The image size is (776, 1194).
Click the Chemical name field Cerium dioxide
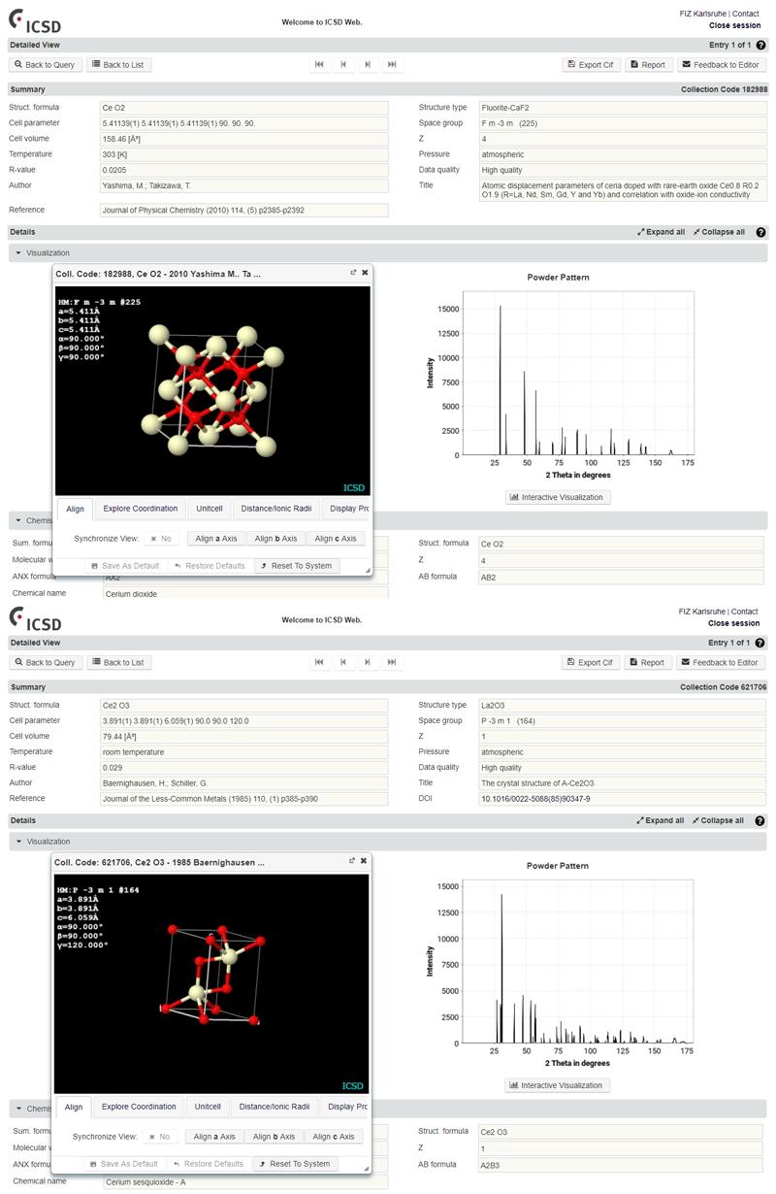tap(244, 593)
